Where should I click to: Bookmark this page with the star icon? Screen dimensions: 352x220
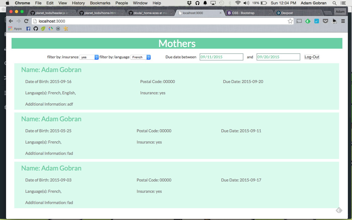(290, 21)
